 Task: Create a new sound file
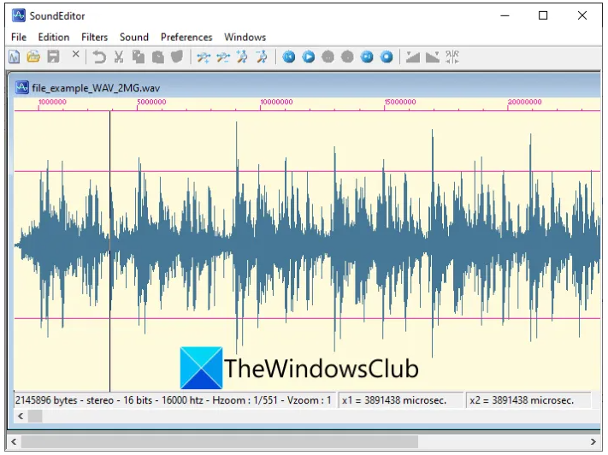(x=15, y=57)
